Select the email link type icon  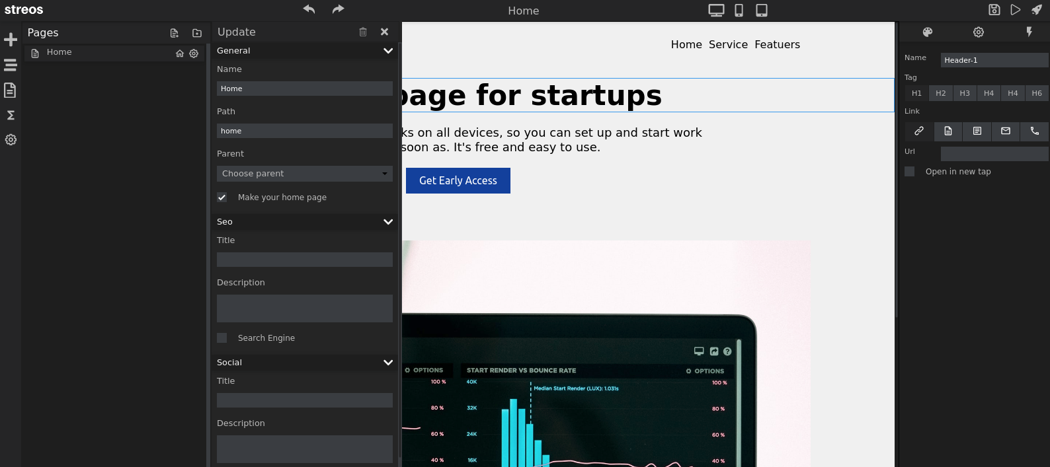[x=1006, y=131]
